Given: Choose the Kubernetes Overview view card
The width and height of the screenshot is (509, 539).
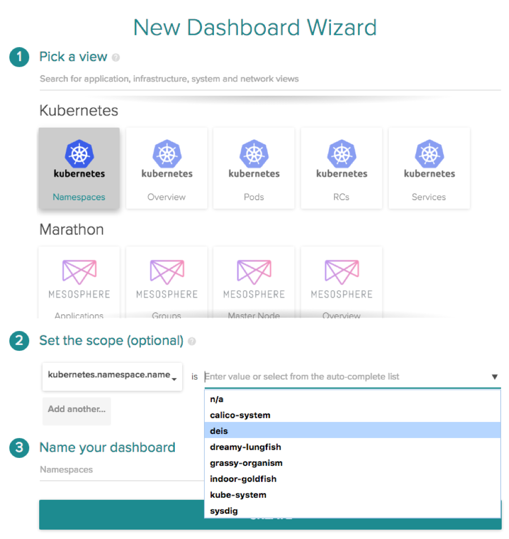Looking at the screenshot, I should click(x=167, y=168).
